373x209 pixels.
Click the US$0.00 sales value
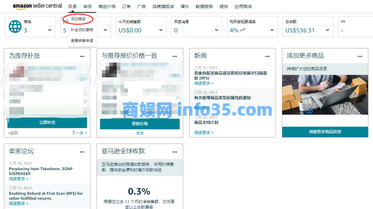click(130, 30)
